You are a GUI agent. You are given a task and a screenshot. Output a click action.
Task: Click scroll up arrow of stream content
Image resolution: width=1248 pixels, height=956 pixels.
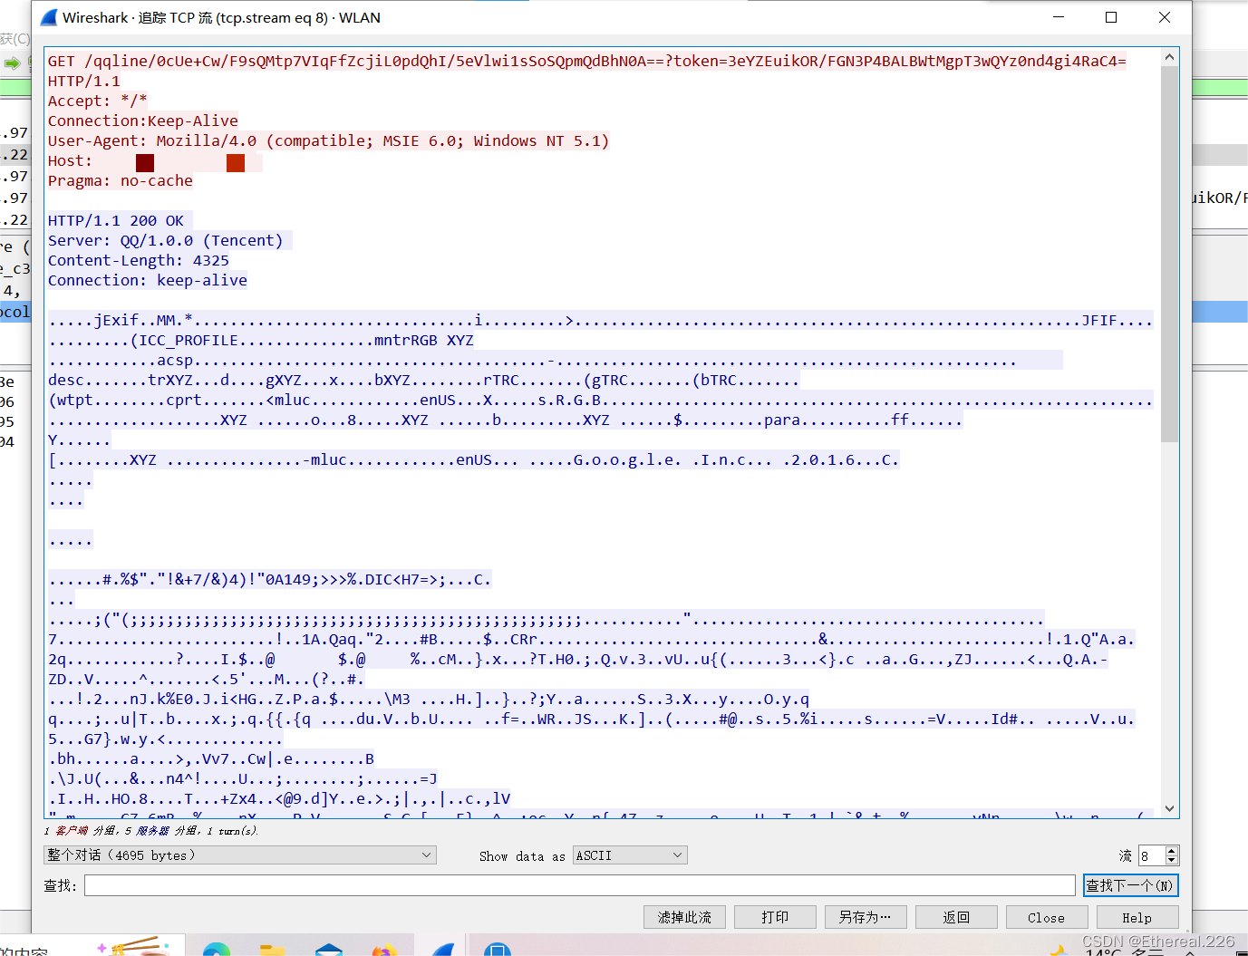click(x=1169, y=57)
